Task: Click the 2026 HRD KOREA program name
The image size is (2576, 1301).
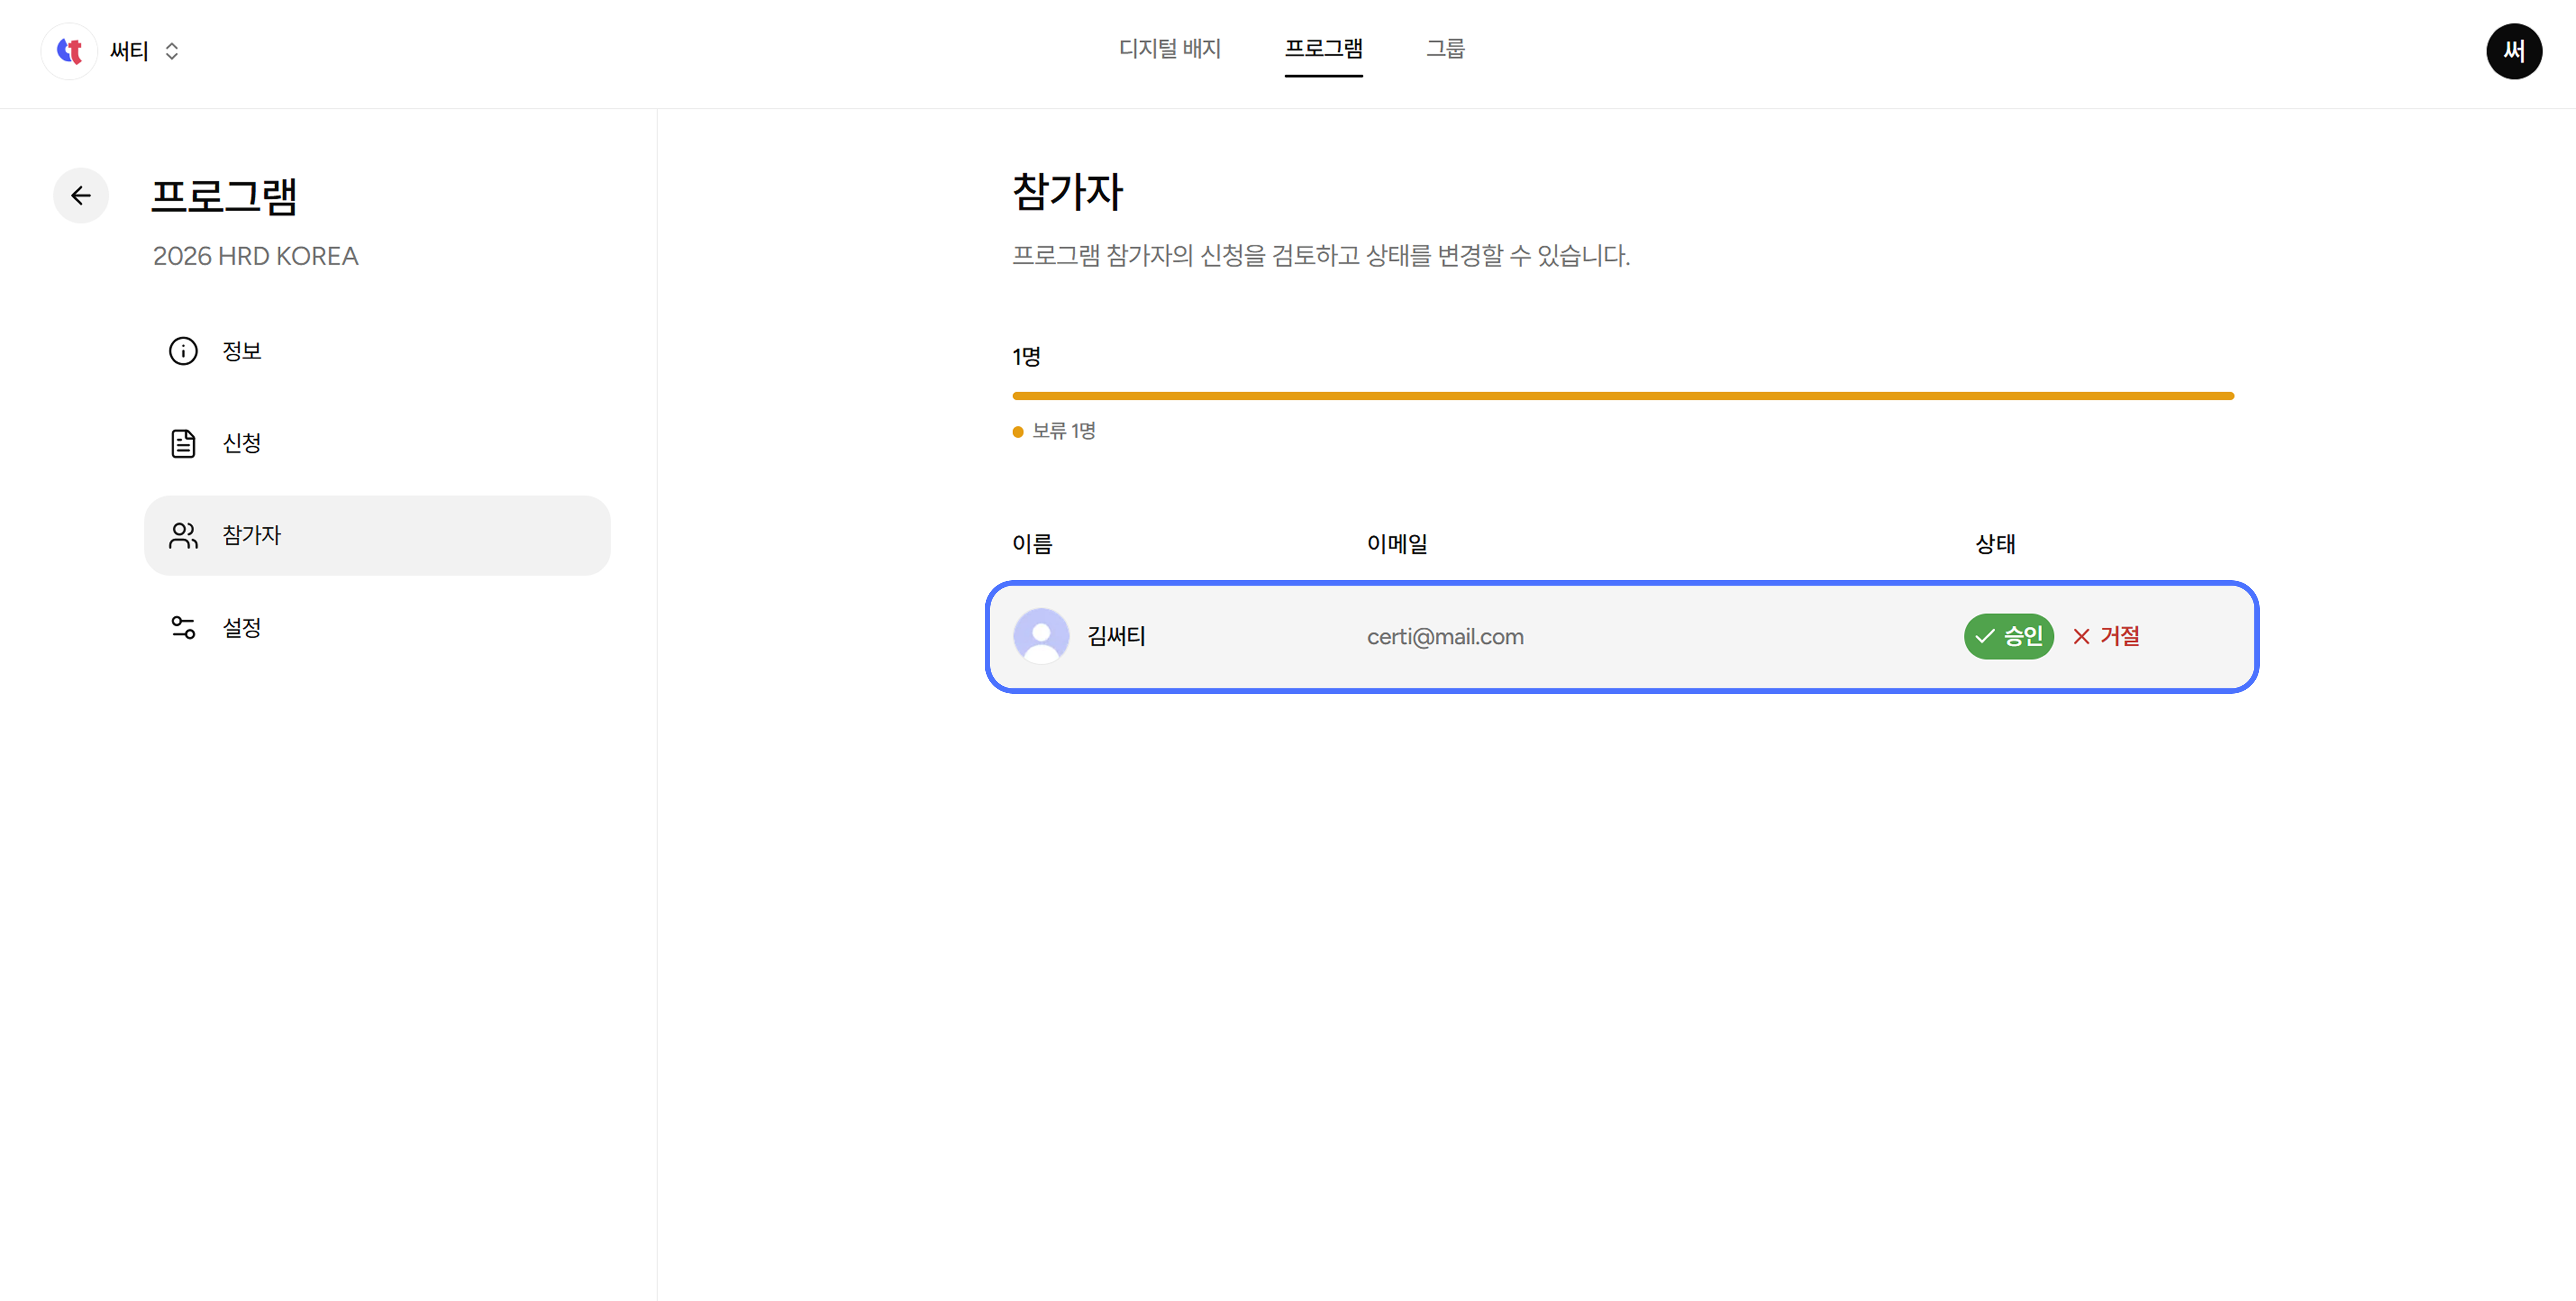Action: pos(255,257)
